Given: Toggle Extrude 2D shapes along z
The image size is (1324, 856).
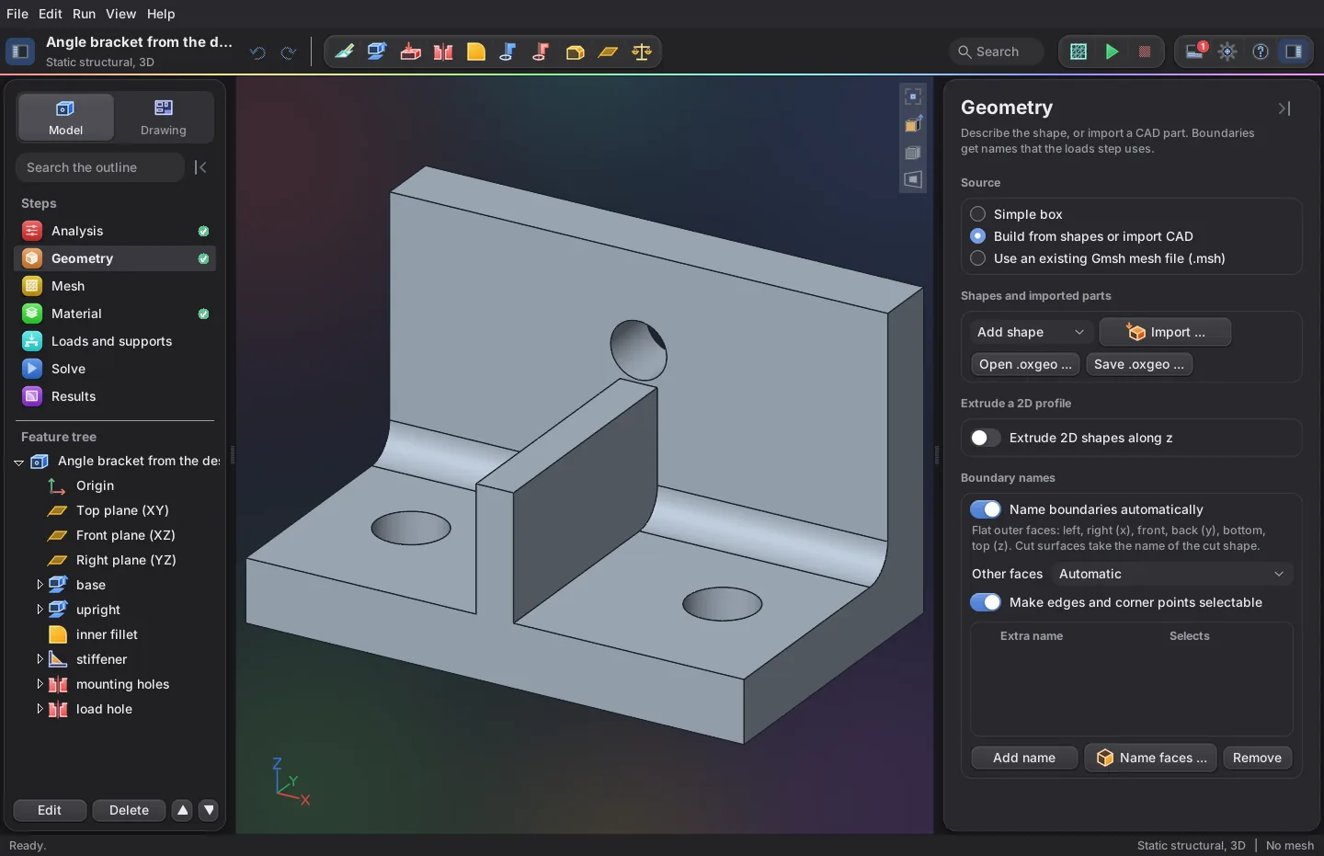Looking at the screenshot, I should pos(986,438).
